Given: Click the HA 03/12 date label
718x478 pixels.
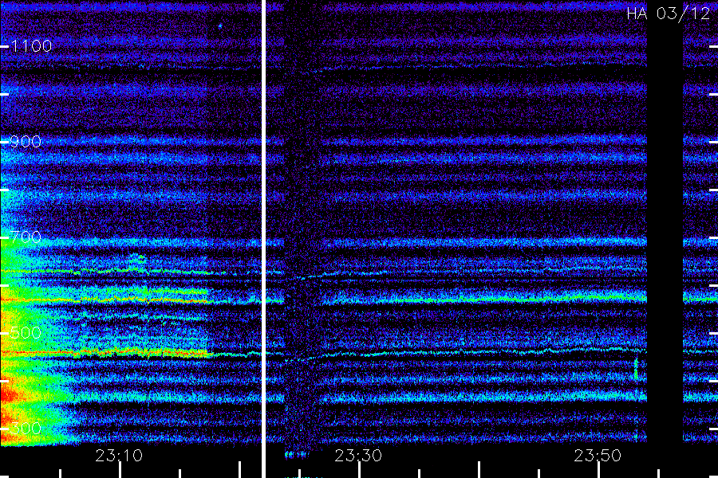Looking at the screenshot, I should (x=668, y=14).
